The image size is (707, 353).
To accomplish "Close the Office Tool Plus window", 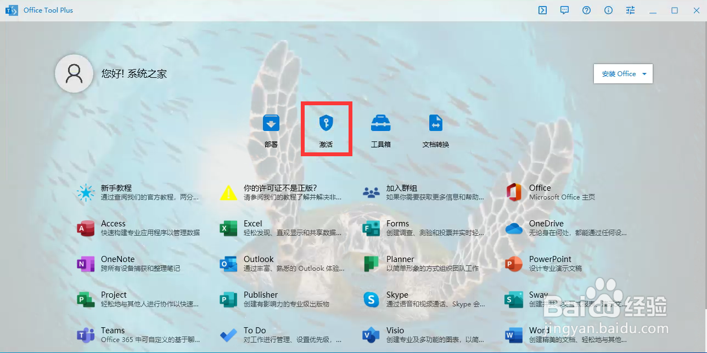I will point(695,10).
